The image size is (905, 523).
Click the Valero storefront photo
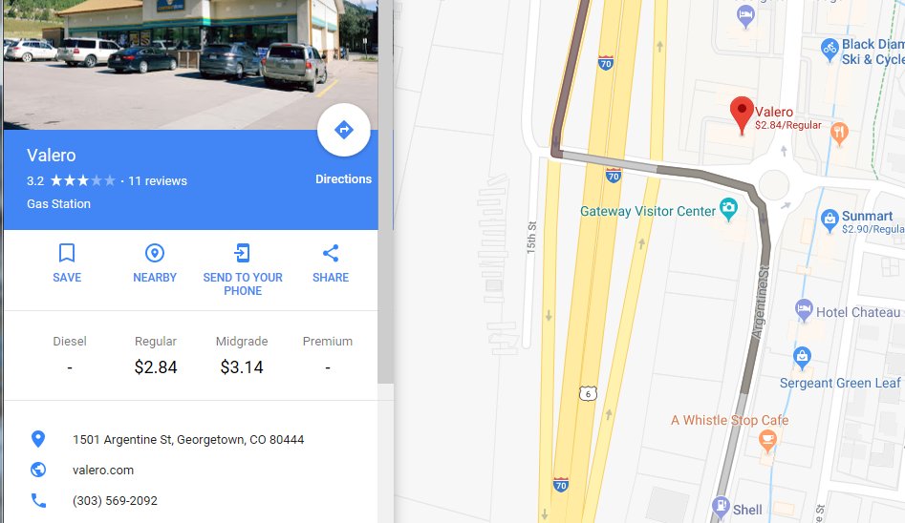[x=190, y=65]
